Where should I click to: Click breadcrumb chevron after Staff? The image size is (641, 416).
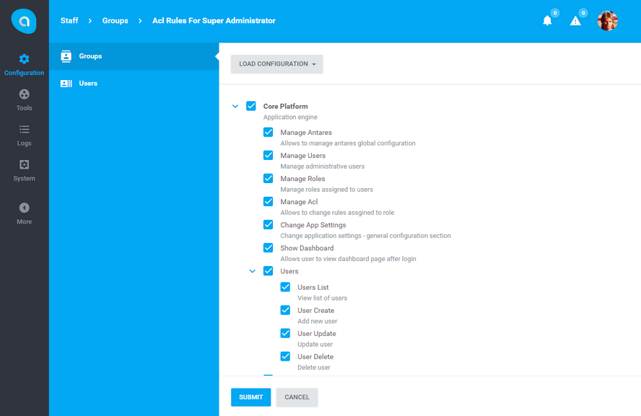coord(90,21)
